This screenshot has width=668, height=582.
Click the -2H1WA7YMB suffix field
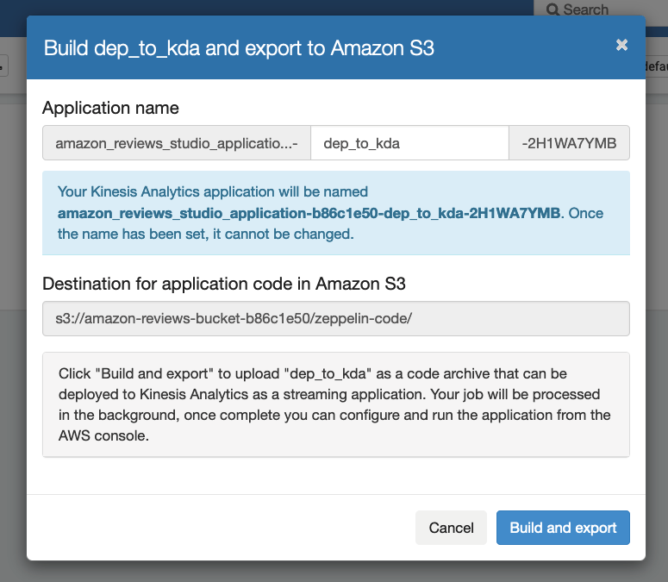(x=569, y=144)
